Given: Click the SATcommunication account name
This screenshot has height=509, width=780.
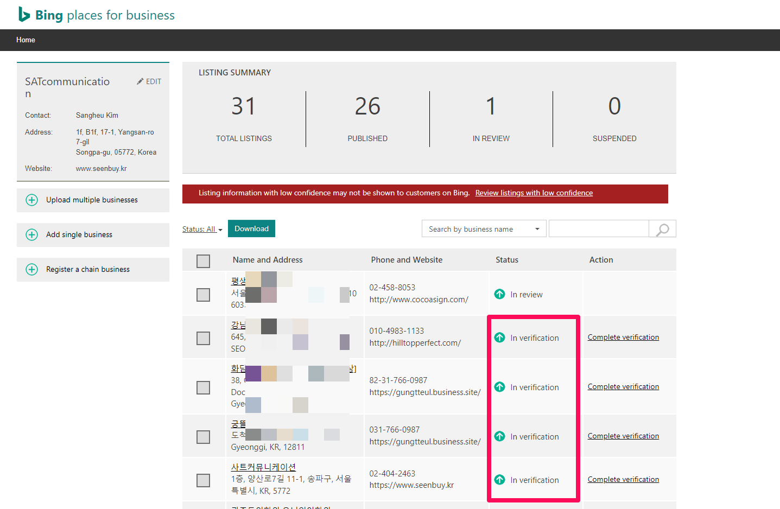Looking at the screenshot, I should 67,87.
